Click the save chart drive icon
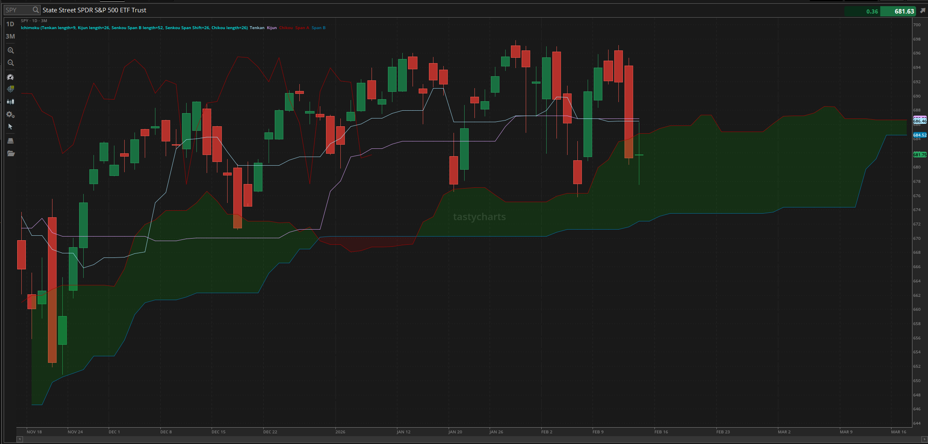Screen dimensions: 928x444 pyautogui.click(x=11, y=141)
